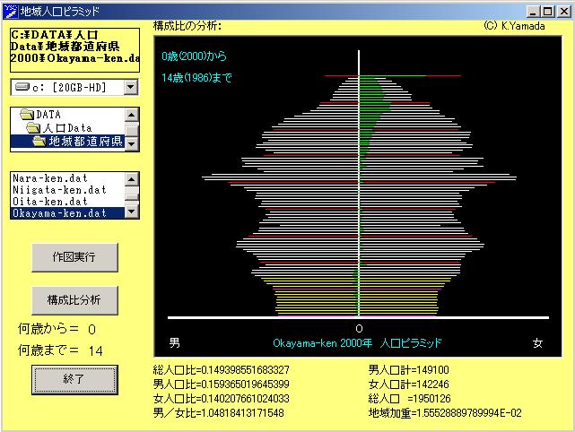This screenshot has width=575, height=432.
Task: Choose Okayama-ken.dat from the file list
Action: tap(59, 213)
